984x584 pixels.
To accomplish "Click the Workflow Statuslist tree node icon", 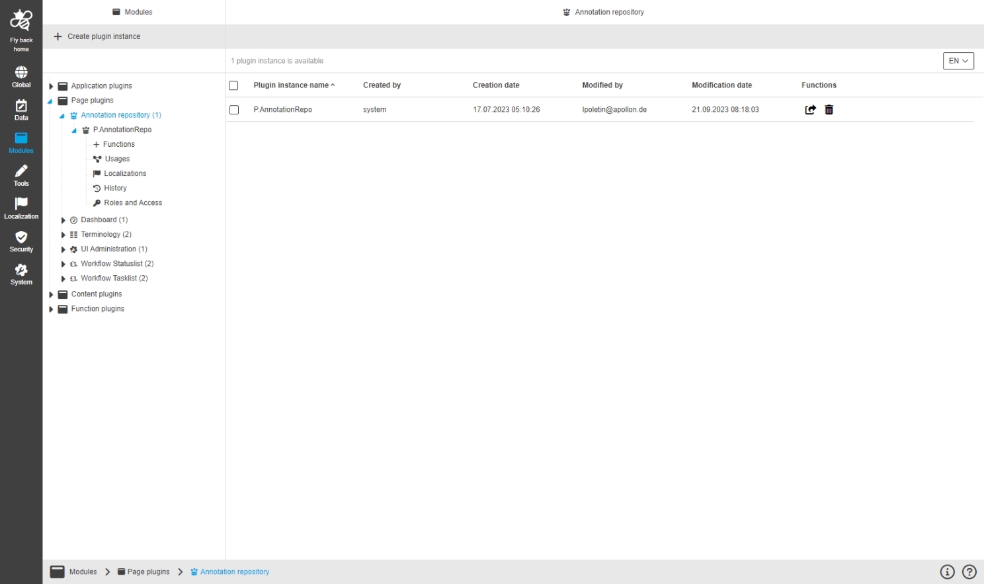I will tap(74, 264).
